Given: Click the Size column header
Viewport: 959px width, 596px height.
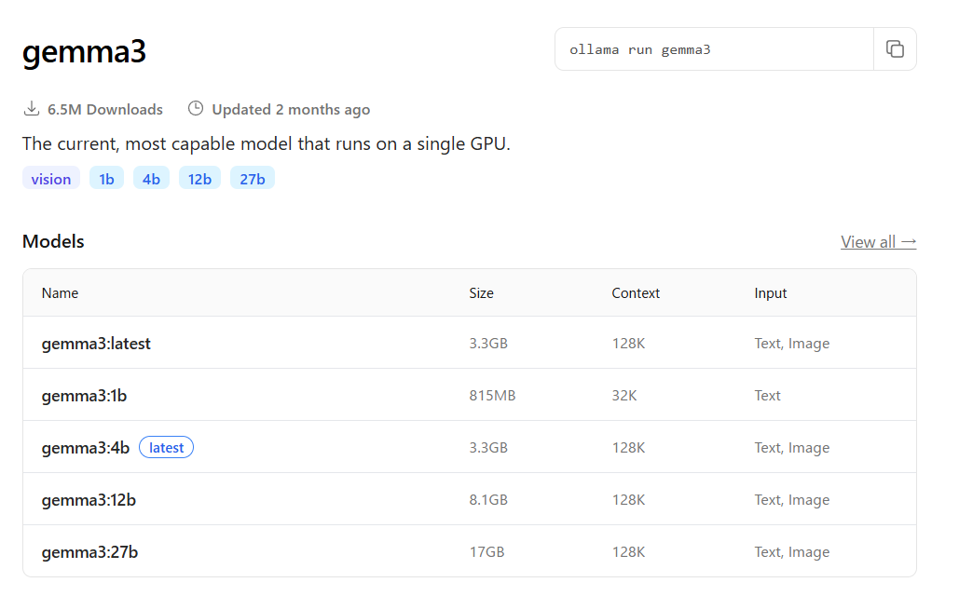Looking at the screenshot, I should tap(481, 293).
